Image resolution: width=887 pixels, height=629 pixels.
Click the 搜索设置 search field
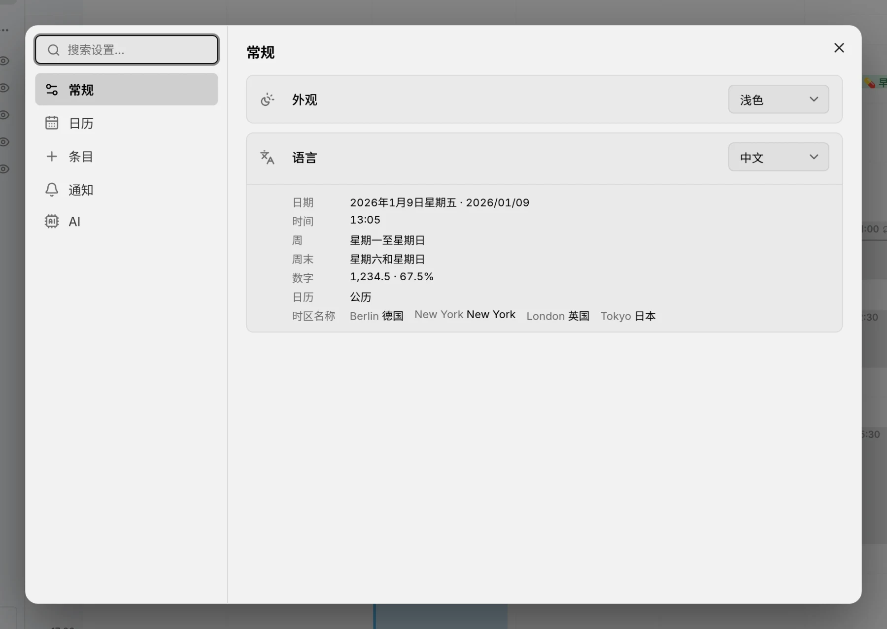[127, 50]
